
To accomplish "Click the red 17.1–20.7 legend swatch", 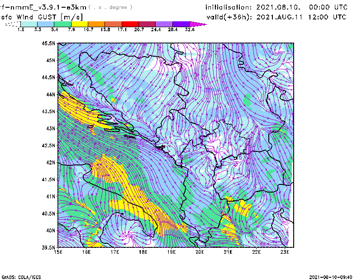I will (130, 24).
